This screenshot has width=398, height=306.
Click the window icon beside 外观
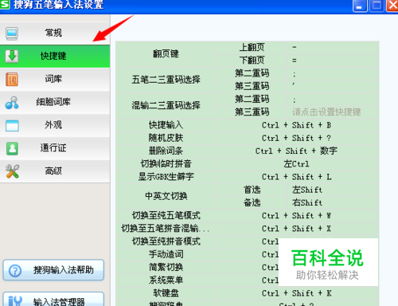click(x=12, y=126)
